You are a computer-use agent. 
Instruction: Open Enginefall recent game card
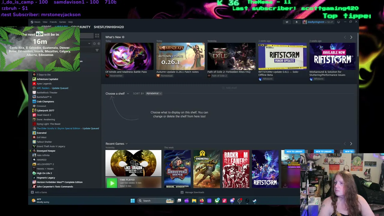[207, 169]
